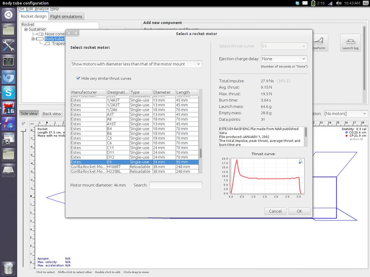
Task: Collapse the Sustainer tree node
Action: click(26, 29)
